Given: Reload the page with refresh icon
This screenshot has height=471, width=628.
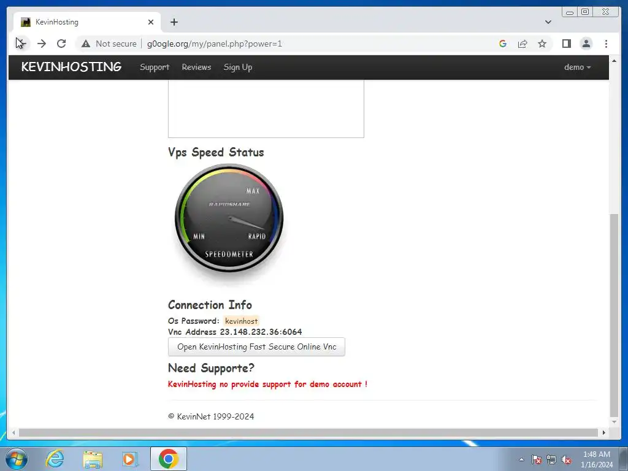Looking at the screenshot, I should click(61, 44).
